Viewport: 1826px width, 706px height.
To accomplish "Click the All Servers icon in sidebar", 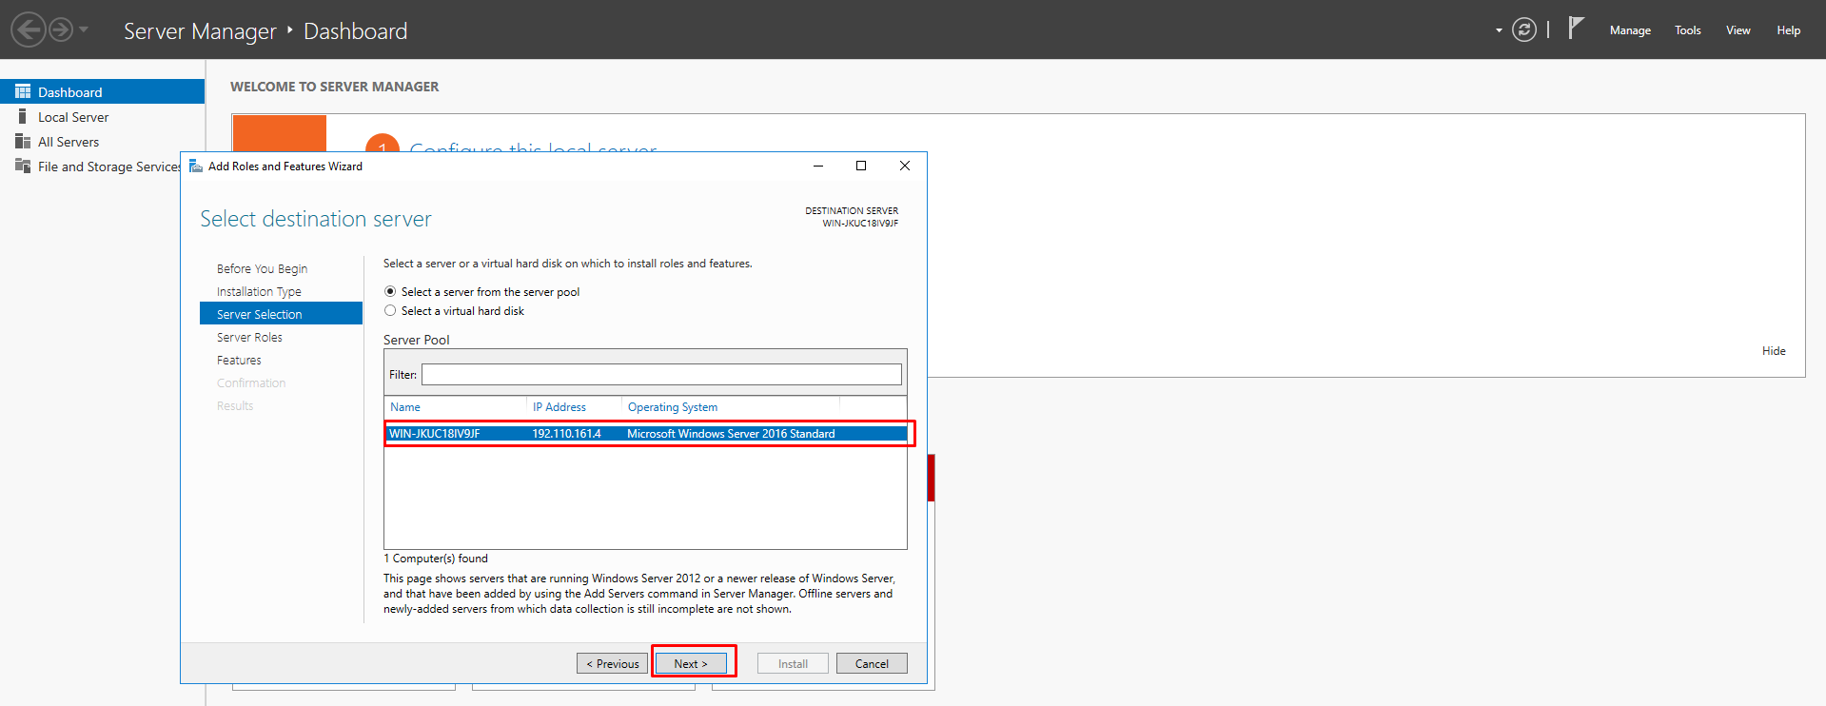I will 23,141.
